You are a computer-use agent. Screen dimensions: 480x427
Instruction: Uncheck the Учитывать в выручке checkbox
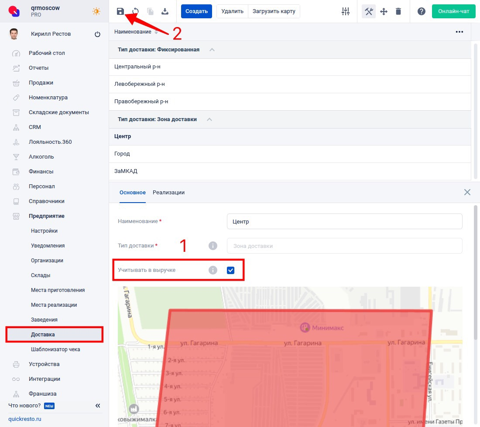(x=231, y=271)
